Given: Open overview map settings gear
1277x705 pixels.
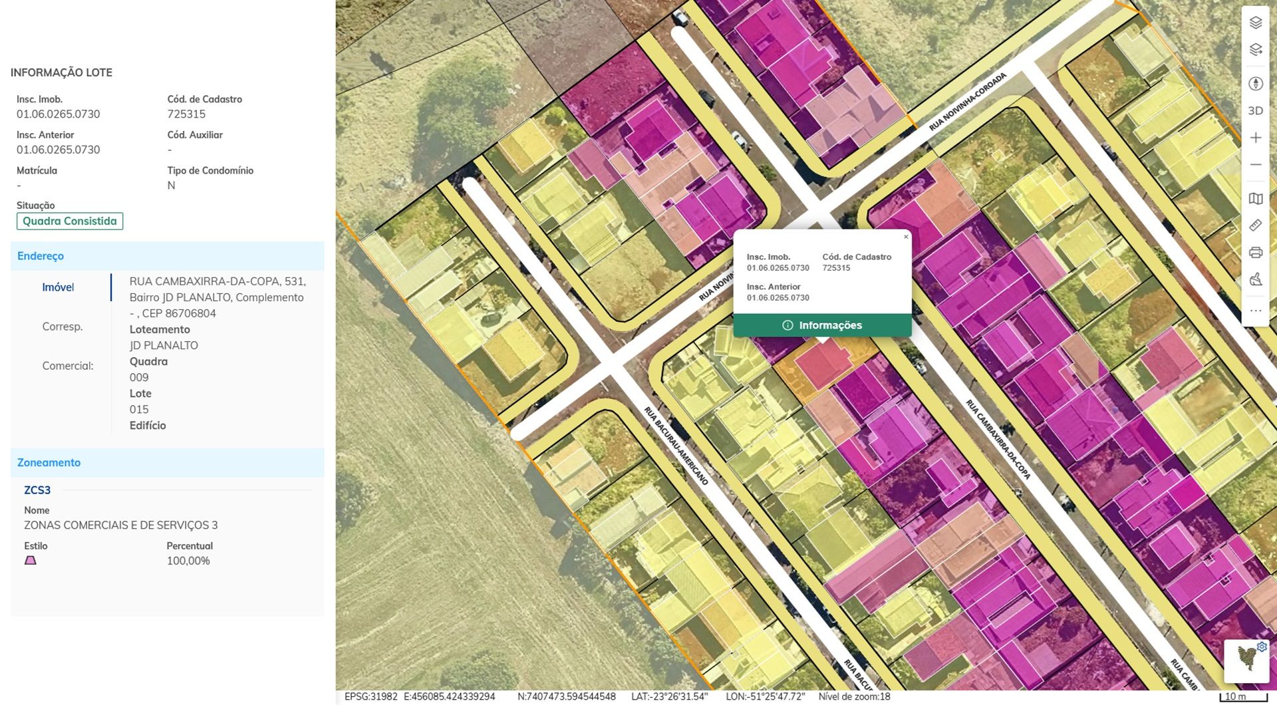Looking at the screenshot, I should 1262,646.
